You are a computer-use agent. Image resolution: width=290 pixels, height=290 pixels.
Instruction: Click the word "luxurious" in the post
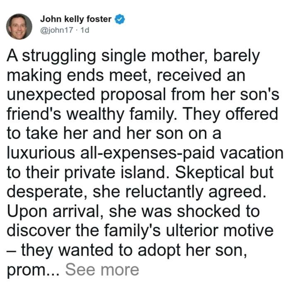pos(41,153)
